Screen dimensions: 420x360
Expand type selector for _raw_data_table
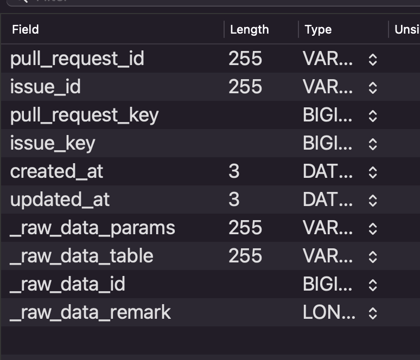click(x=373, y=256)
